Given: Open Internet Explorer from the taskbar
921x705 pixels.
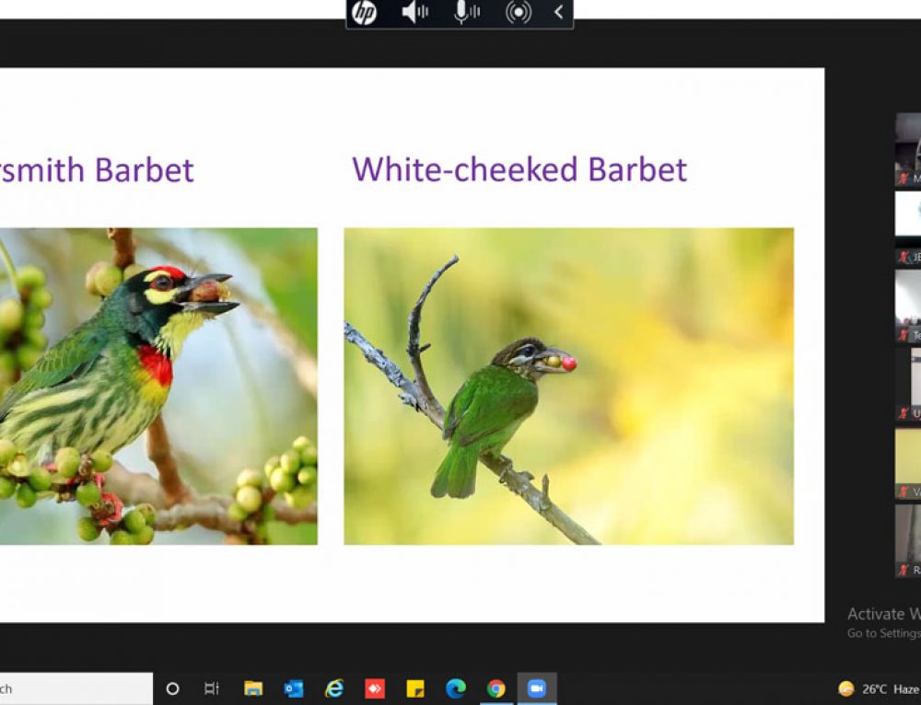Looking at the screenshot, I should pos(334,688).
